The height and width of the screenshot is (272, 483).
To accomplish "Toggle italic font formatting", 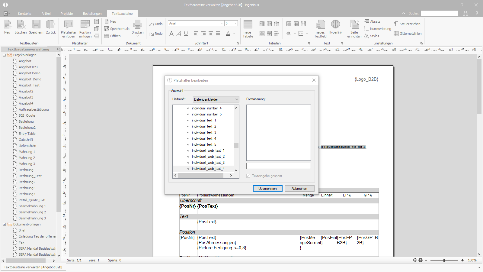I will (179, 34).
